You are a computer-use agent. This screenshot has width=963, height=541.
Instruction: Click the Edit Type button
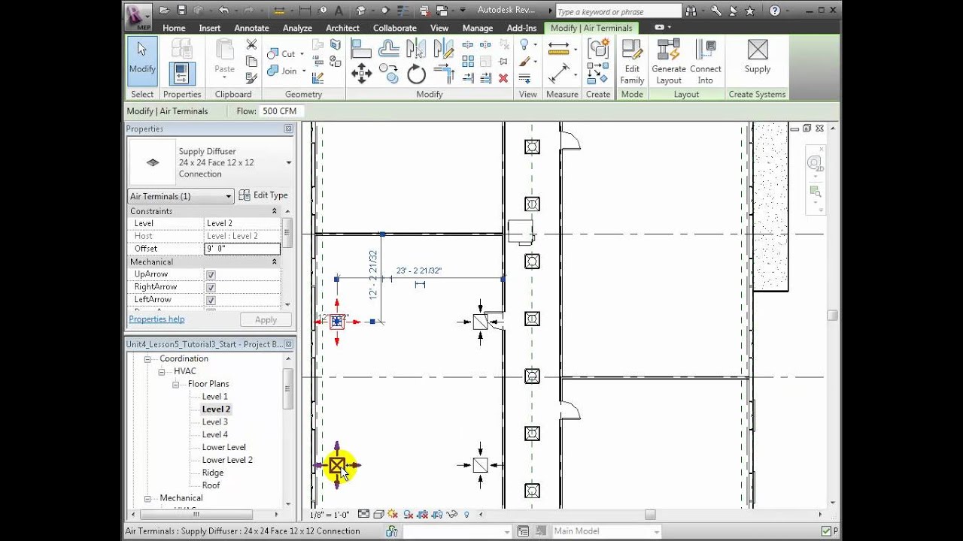pos(263,195)
